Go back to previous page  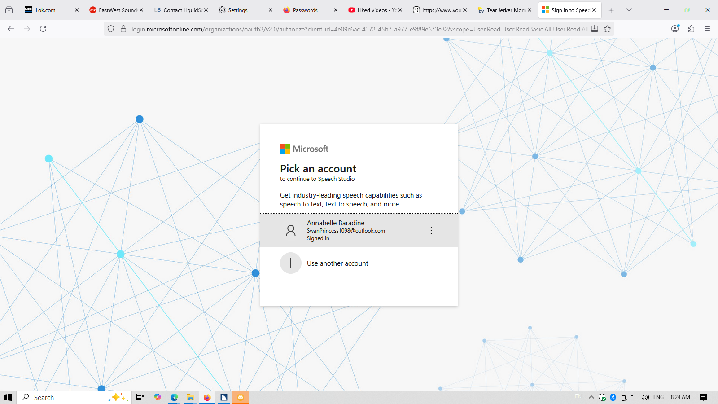pyautogui.click(x=11, y=29)
